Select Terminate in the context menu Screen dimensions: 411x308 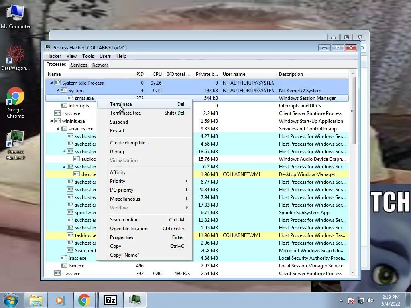pos(144,104)
